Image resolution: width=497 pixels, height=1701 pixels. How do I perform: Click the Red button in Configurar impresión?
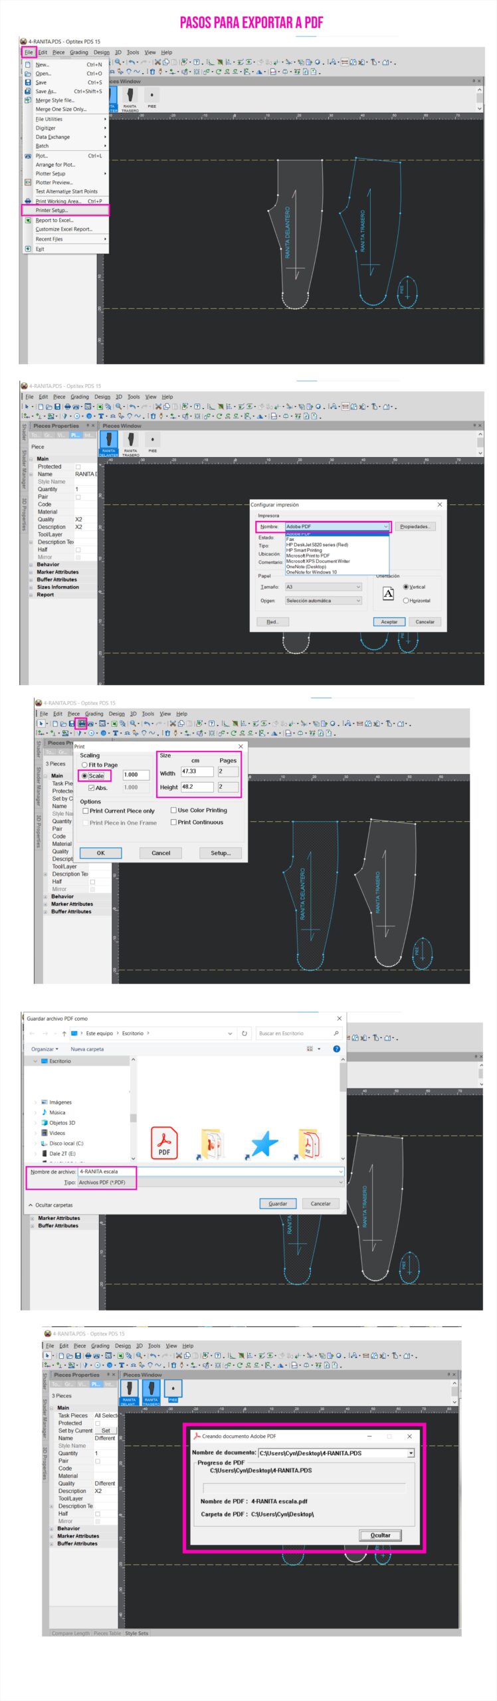point(272,622)
